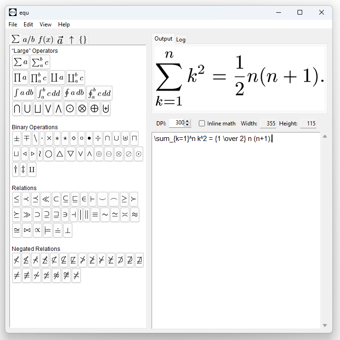Click the Width value field
This screenshot has height=340, width=340.
point(268,124)
